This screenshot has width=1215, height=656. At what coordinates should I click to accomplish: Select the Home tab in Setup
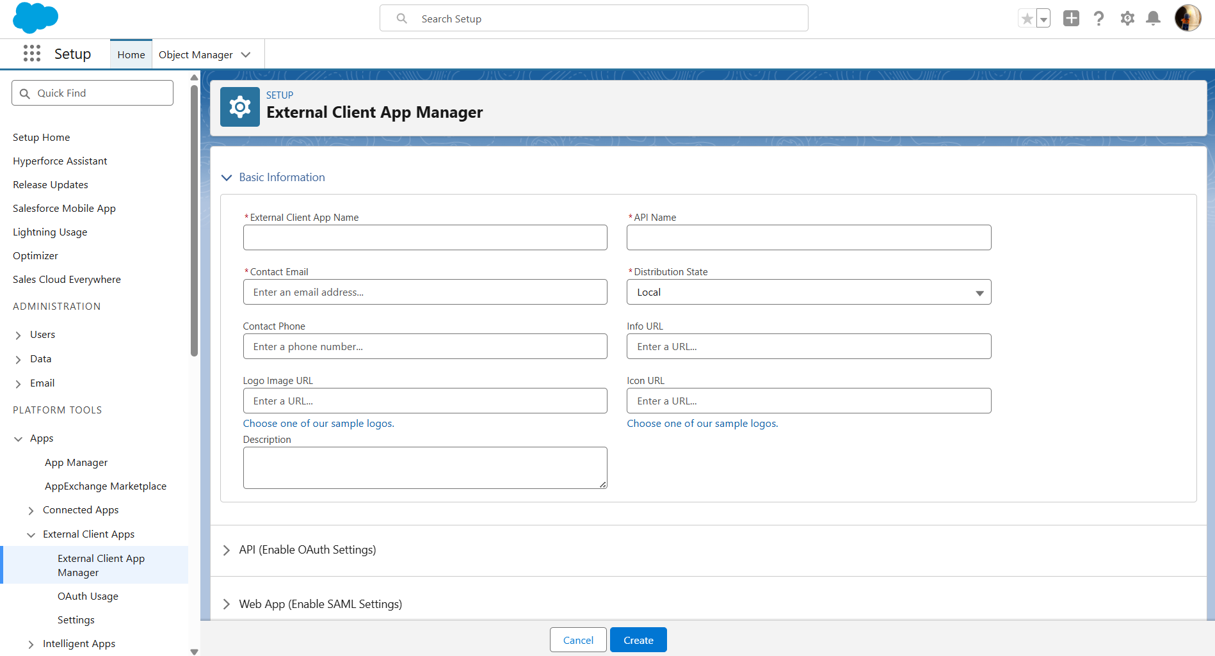tap(131, 54)
